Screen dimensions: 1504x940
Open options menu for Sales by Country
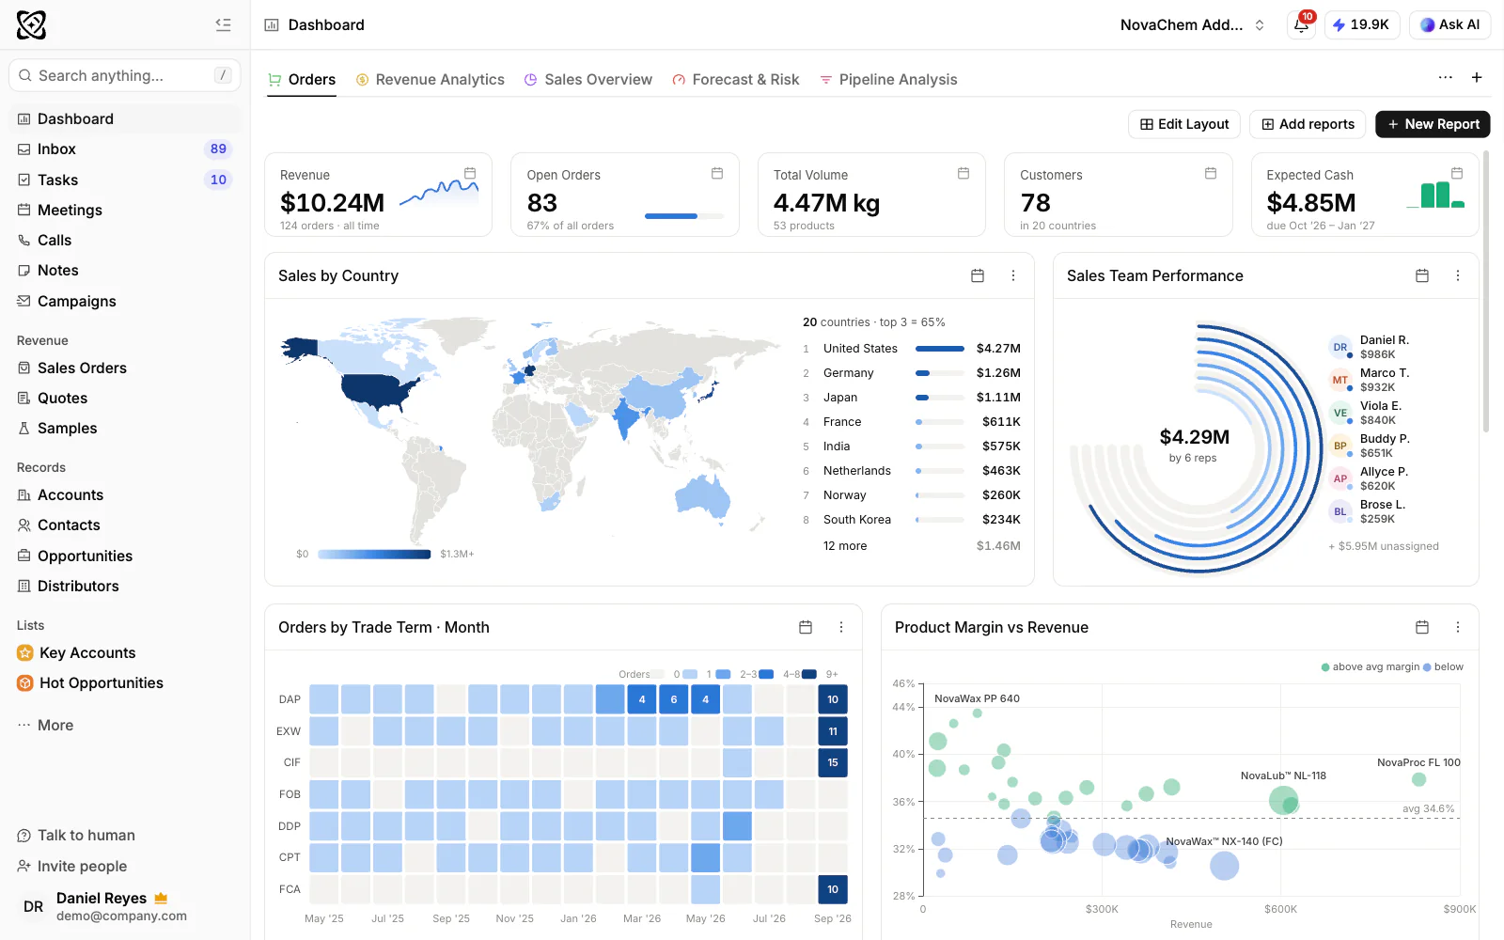tap(1013, 275)
